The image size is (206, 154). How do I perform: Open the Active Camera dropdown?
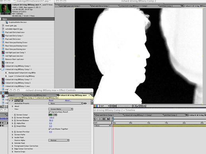[124, 106]
